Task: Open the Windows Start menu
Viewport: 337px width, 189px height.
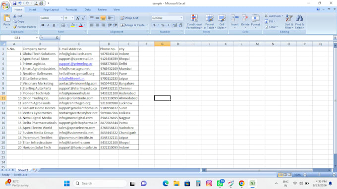Action: 67,184
